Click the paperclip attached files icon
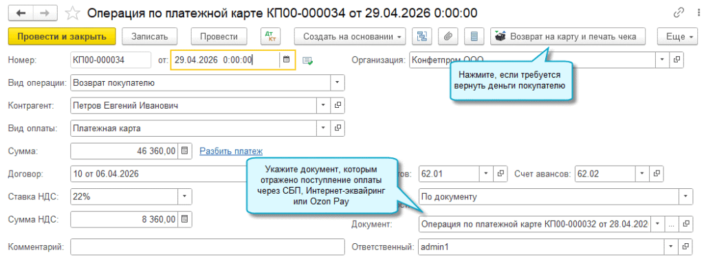The height and width of the screenshot is (270, 704). (x=447, y=37)
